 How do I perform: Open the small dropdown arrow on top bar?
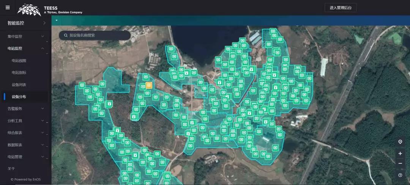57,20
